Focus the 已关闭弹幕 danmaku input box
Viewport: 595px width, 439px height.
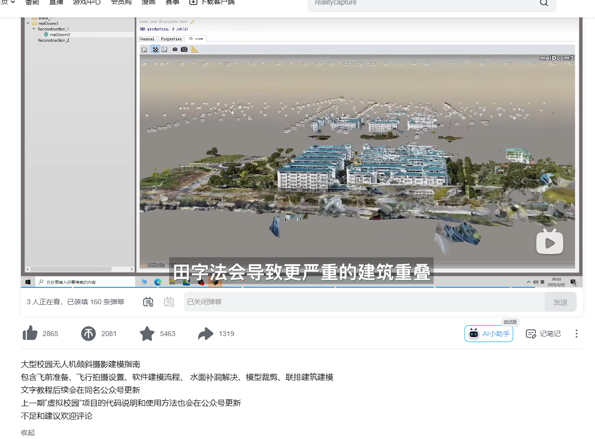(364, 302)
